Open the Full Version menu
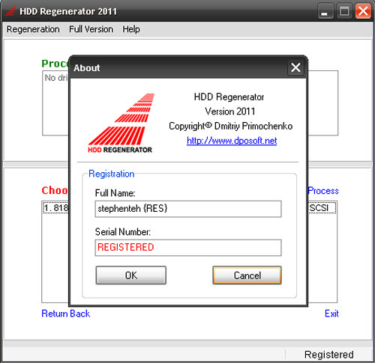The width and height of the screenshot is (375, 363). [91, 29]
